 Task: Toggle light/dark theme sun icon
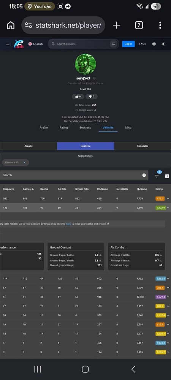coord(163,44)
